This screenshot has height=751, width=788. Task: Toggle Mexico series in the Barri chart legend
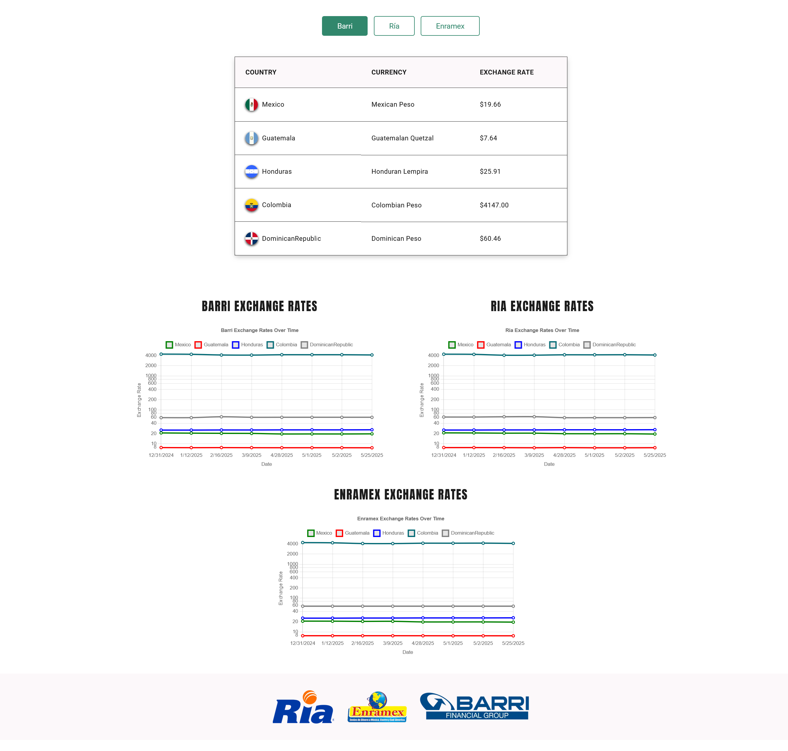tap(178, 345)
